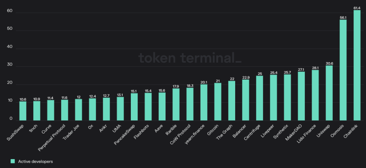Select the Osmosis bar with 56.1
The image size is (366, 168).
(343, 70)
